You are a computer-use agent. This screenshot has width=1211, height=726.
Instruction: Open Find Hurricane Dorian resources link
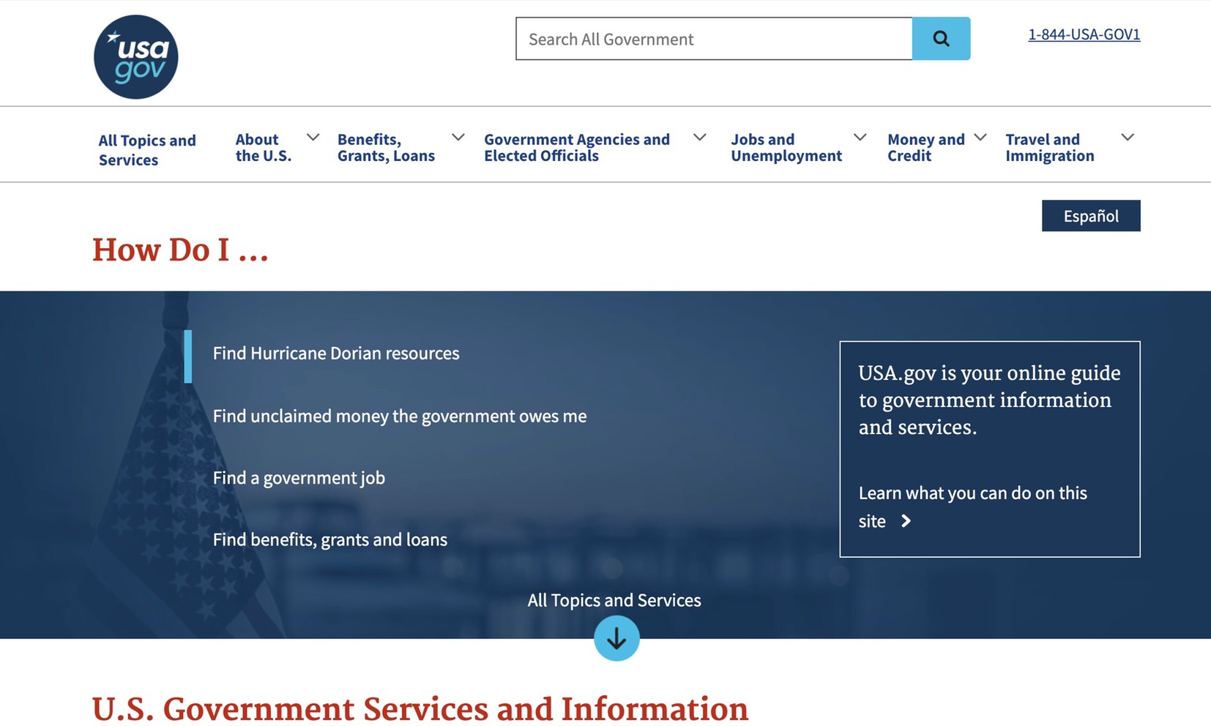[x=336, y=353]
